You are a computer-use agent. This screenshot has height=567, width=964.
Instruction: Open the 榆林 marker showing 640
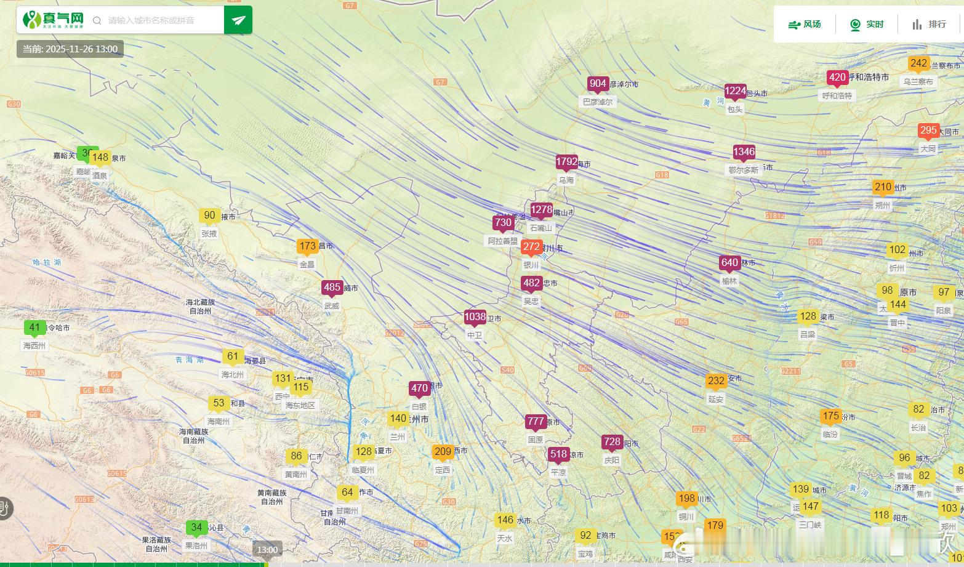coord(729,263)
